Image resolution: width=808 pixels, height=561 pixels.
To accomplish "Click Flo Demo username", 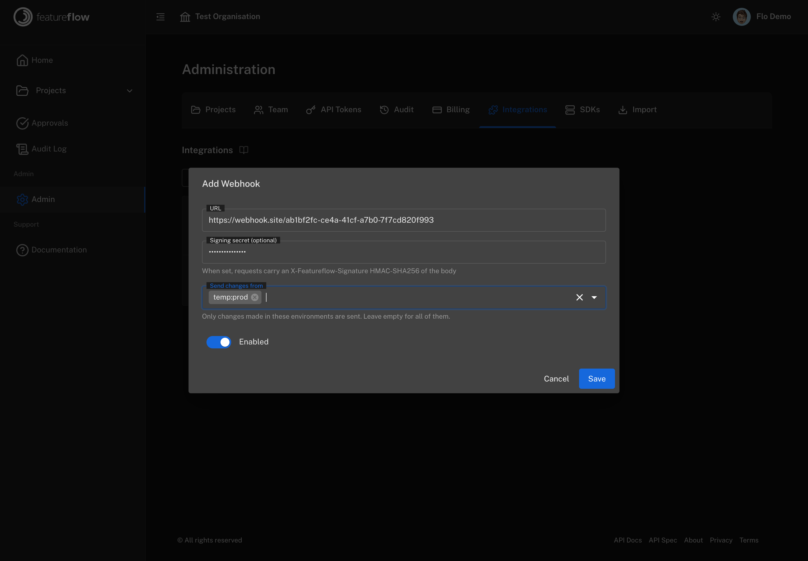I will pos(773,17).
